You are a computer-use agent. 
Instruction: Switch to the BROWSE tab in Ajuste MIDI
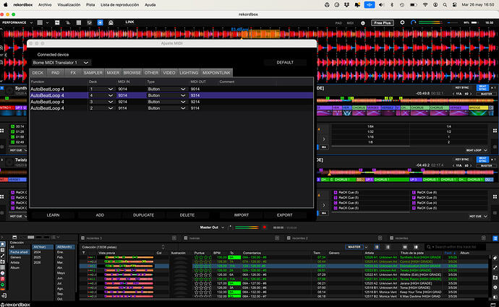132,73
